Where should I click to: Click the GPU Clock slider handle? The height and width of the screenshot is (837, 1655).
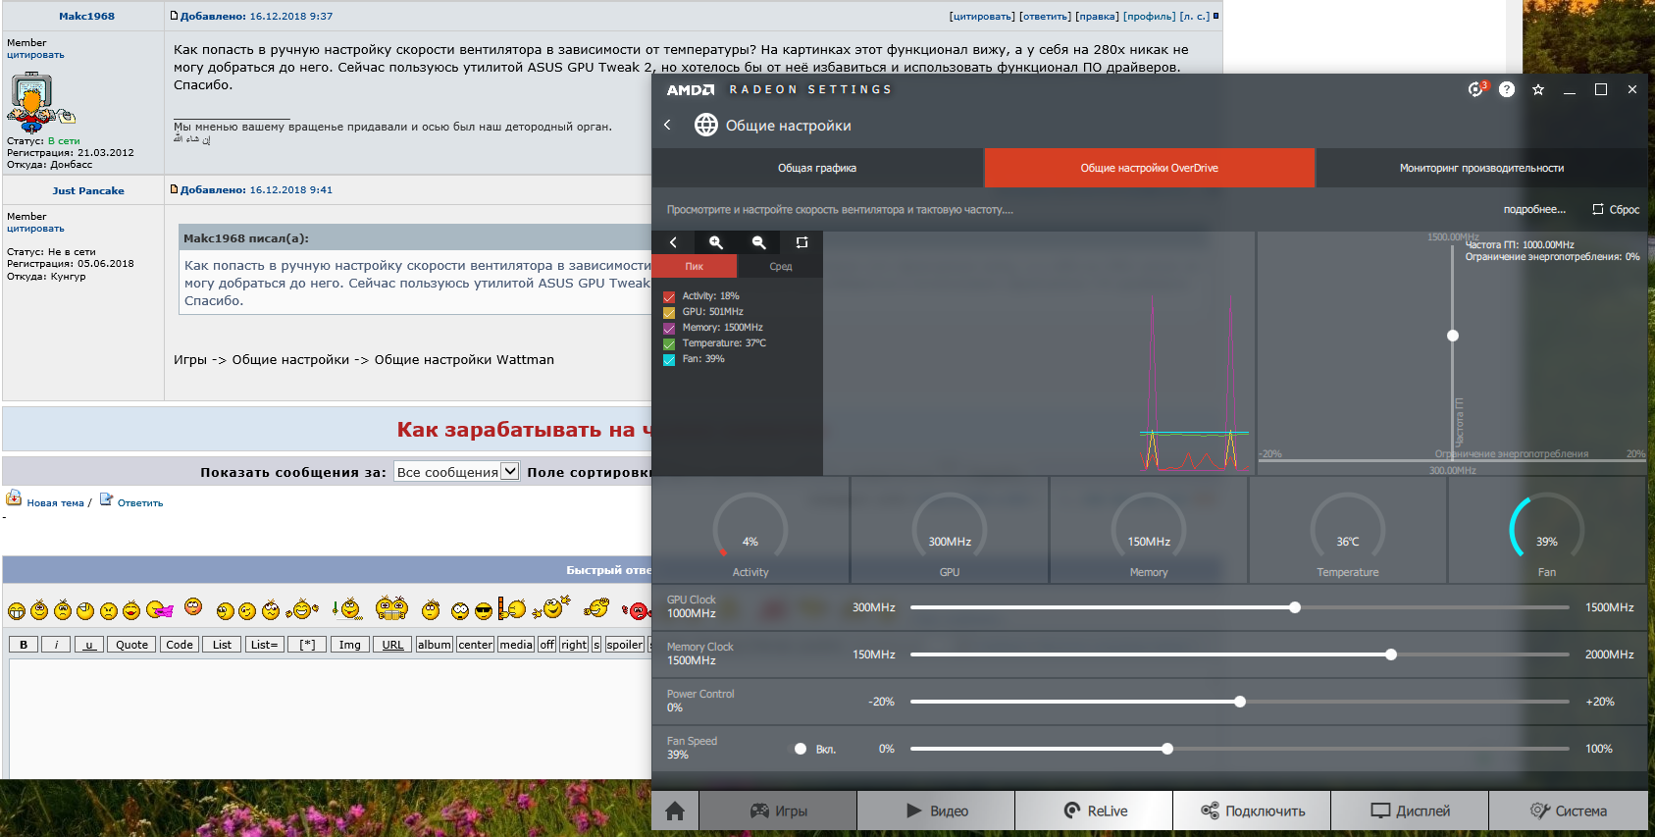[1295, 607]
